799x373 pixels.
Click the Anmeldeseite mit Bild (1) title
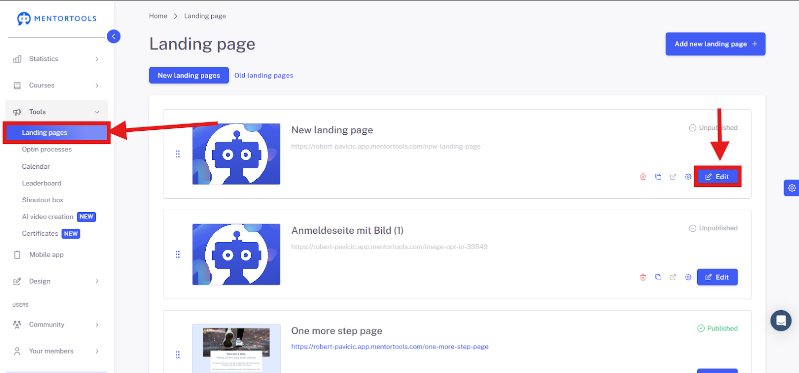347,230
